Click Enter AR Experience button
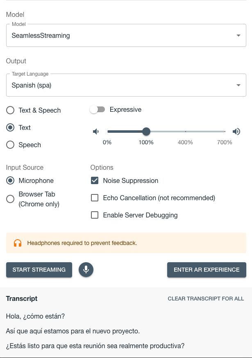This screenshot has width=252, height=358. 207,270
